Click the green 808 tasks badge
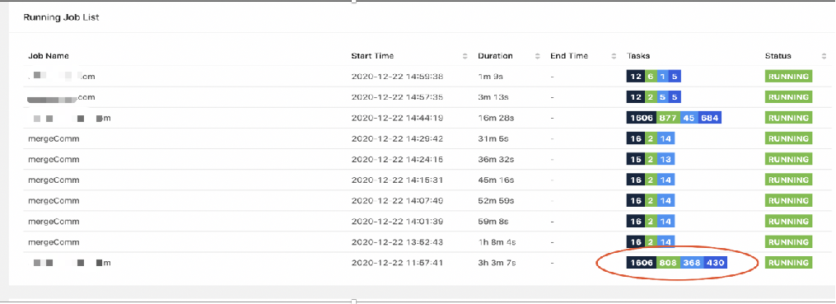The height and width of the screenshot is (304, 836). 669,263
